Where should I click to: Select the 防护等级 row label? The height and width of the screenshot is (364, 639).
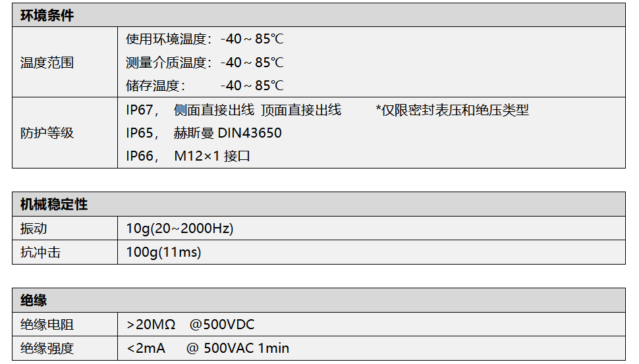(x=47, y=133)
